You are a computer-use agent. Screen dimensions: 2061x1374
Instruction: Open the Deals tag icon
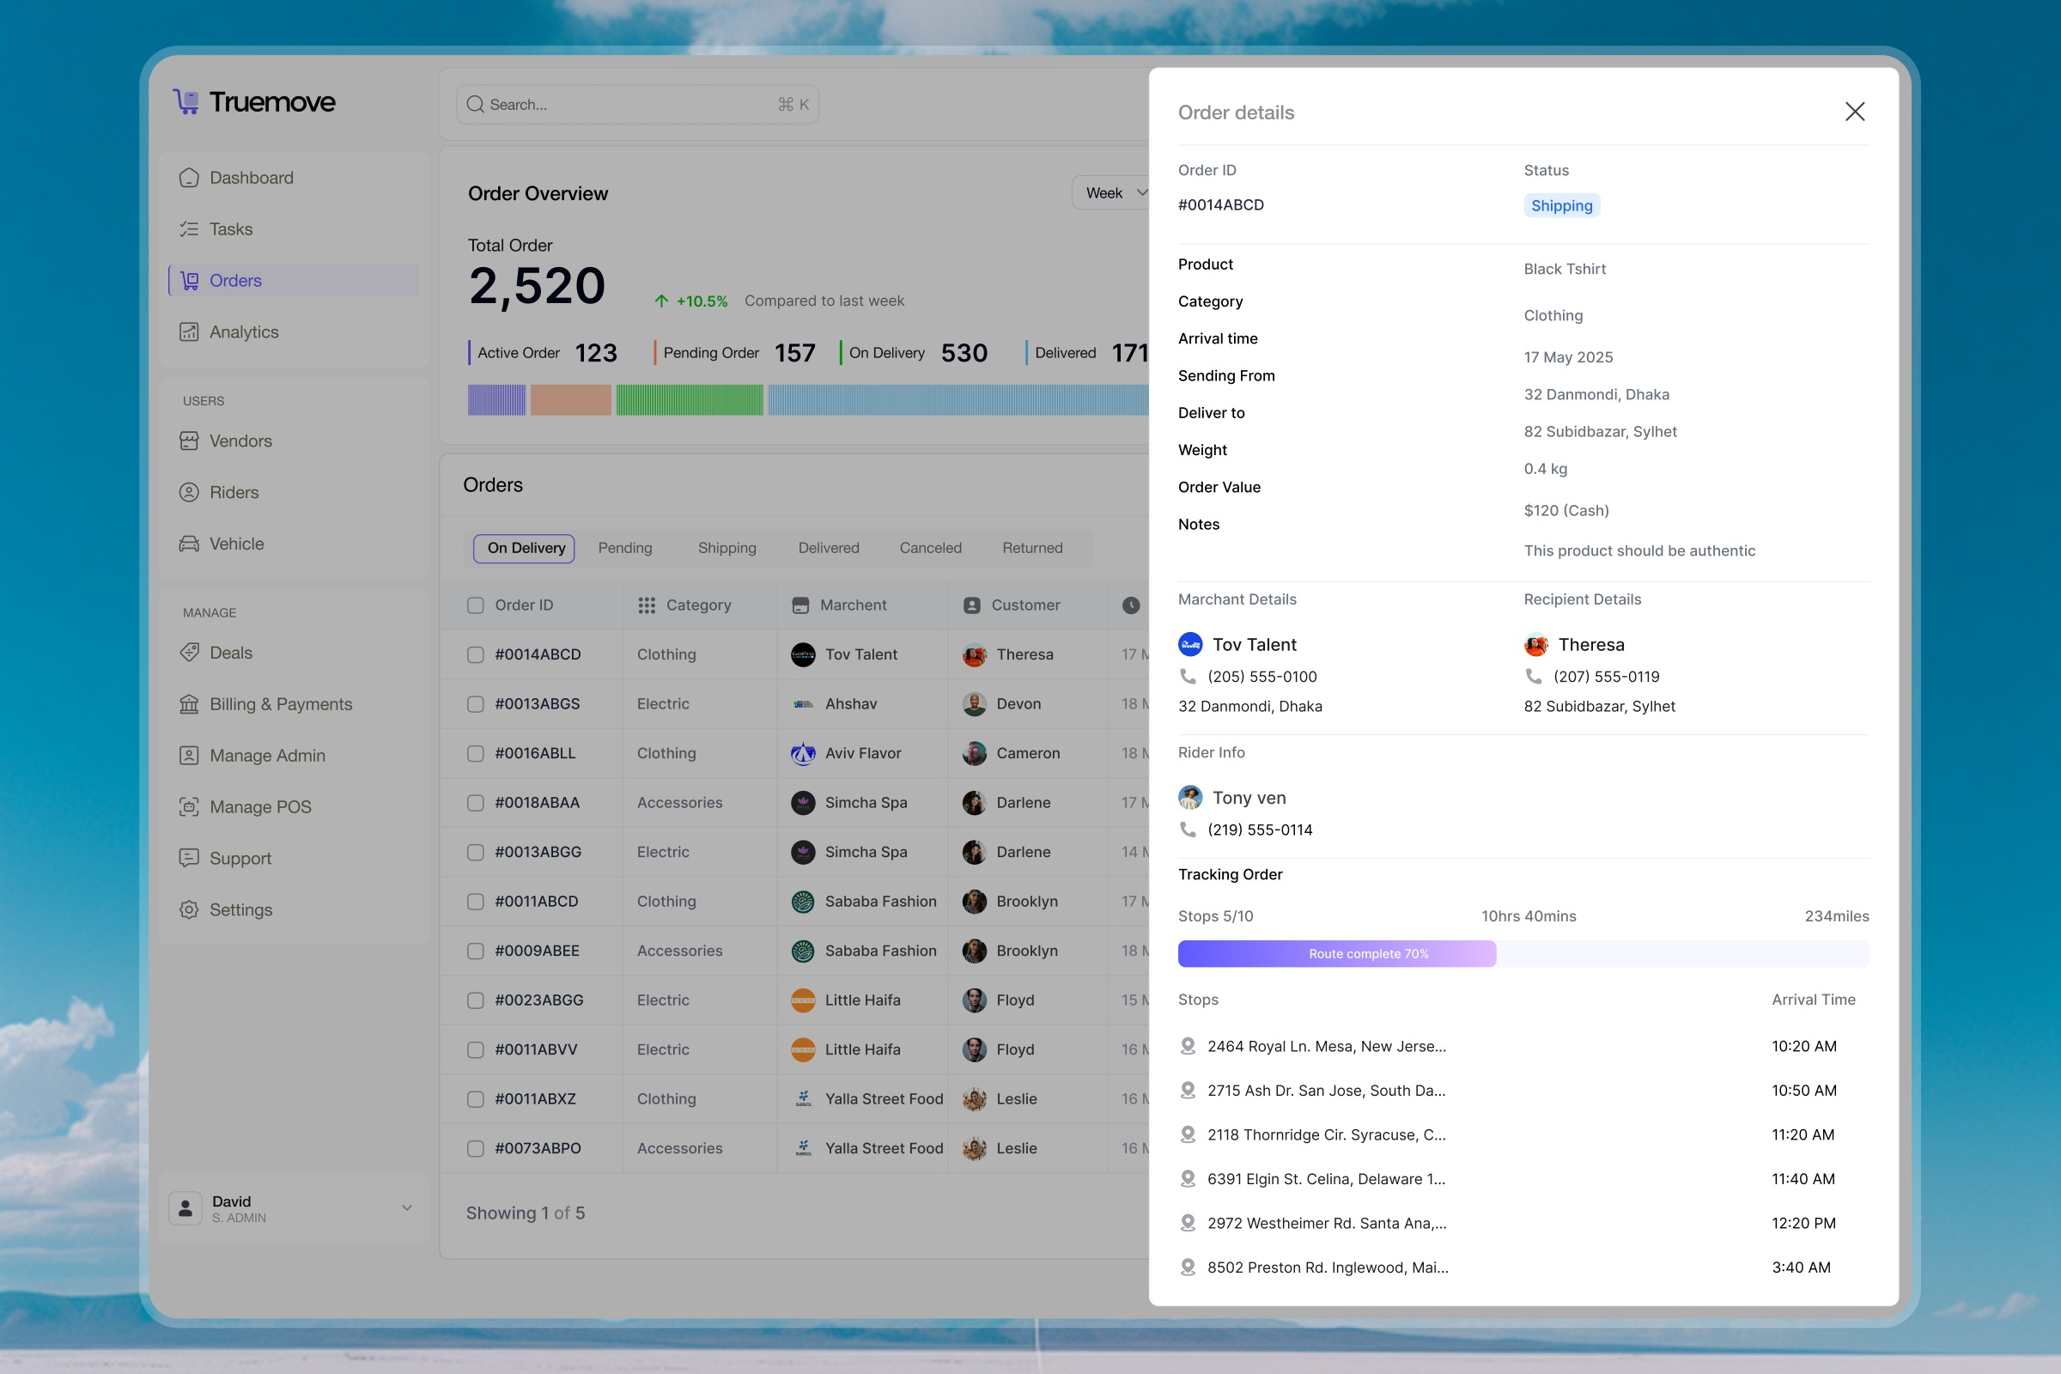point(188,653)
